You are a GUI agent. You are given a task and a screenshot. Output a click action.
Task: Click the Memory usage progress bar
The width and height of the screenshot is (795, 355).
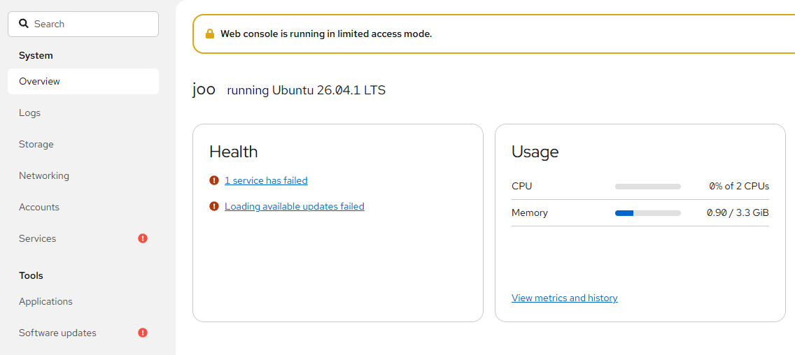click(x=648, y=213)
